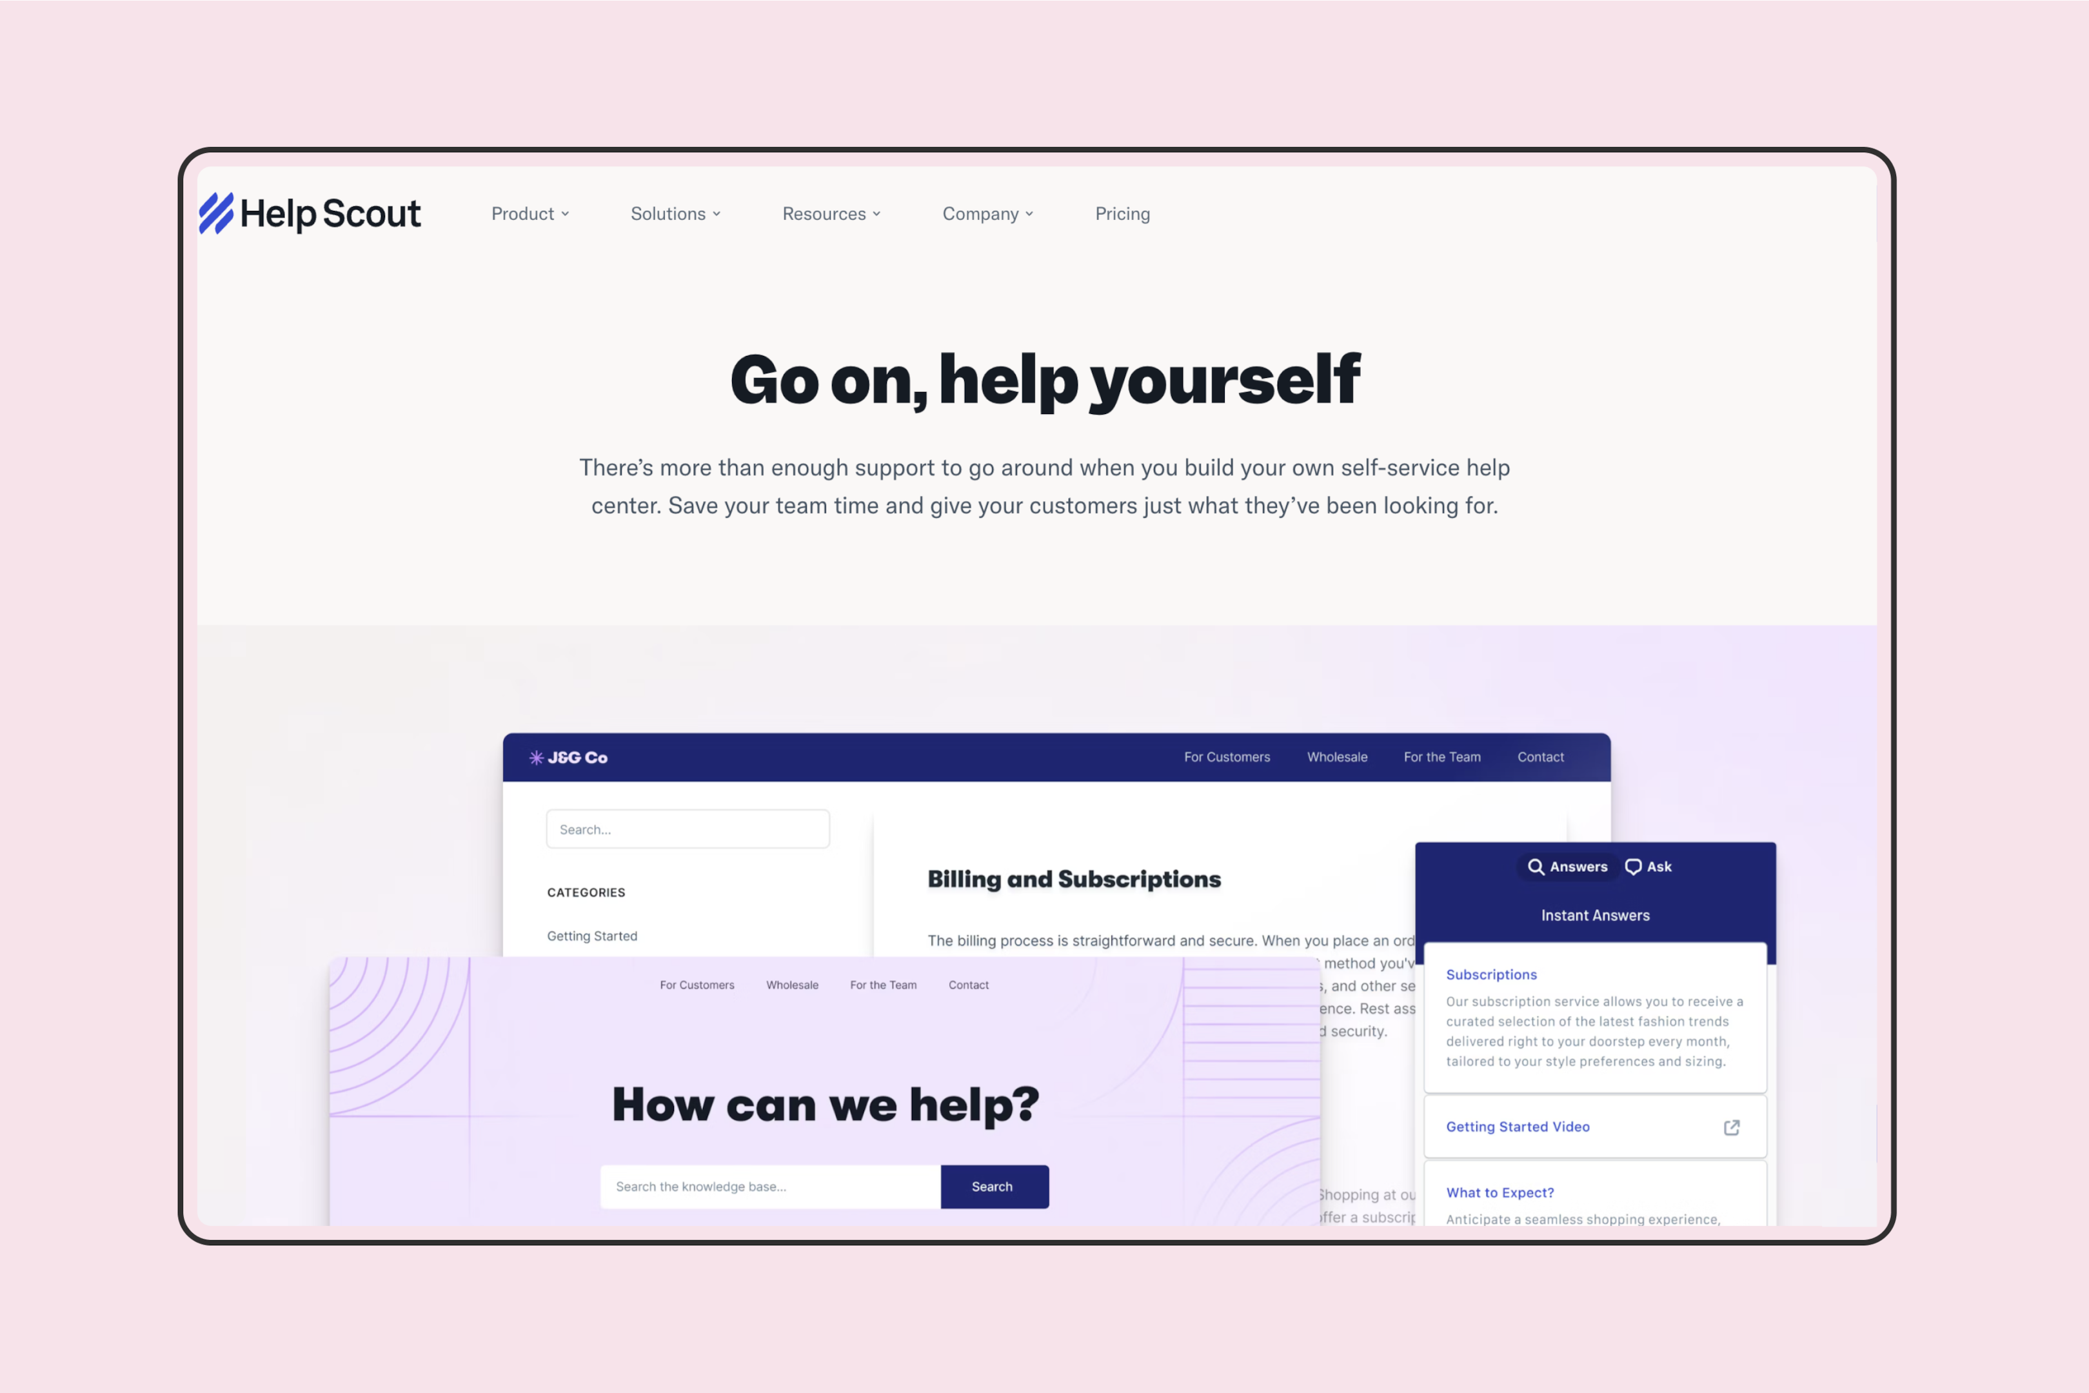Expand the Resources dropdown menu
Image resolution: width=2089 pixels, height=1393 pixels.
pos(830,213)
